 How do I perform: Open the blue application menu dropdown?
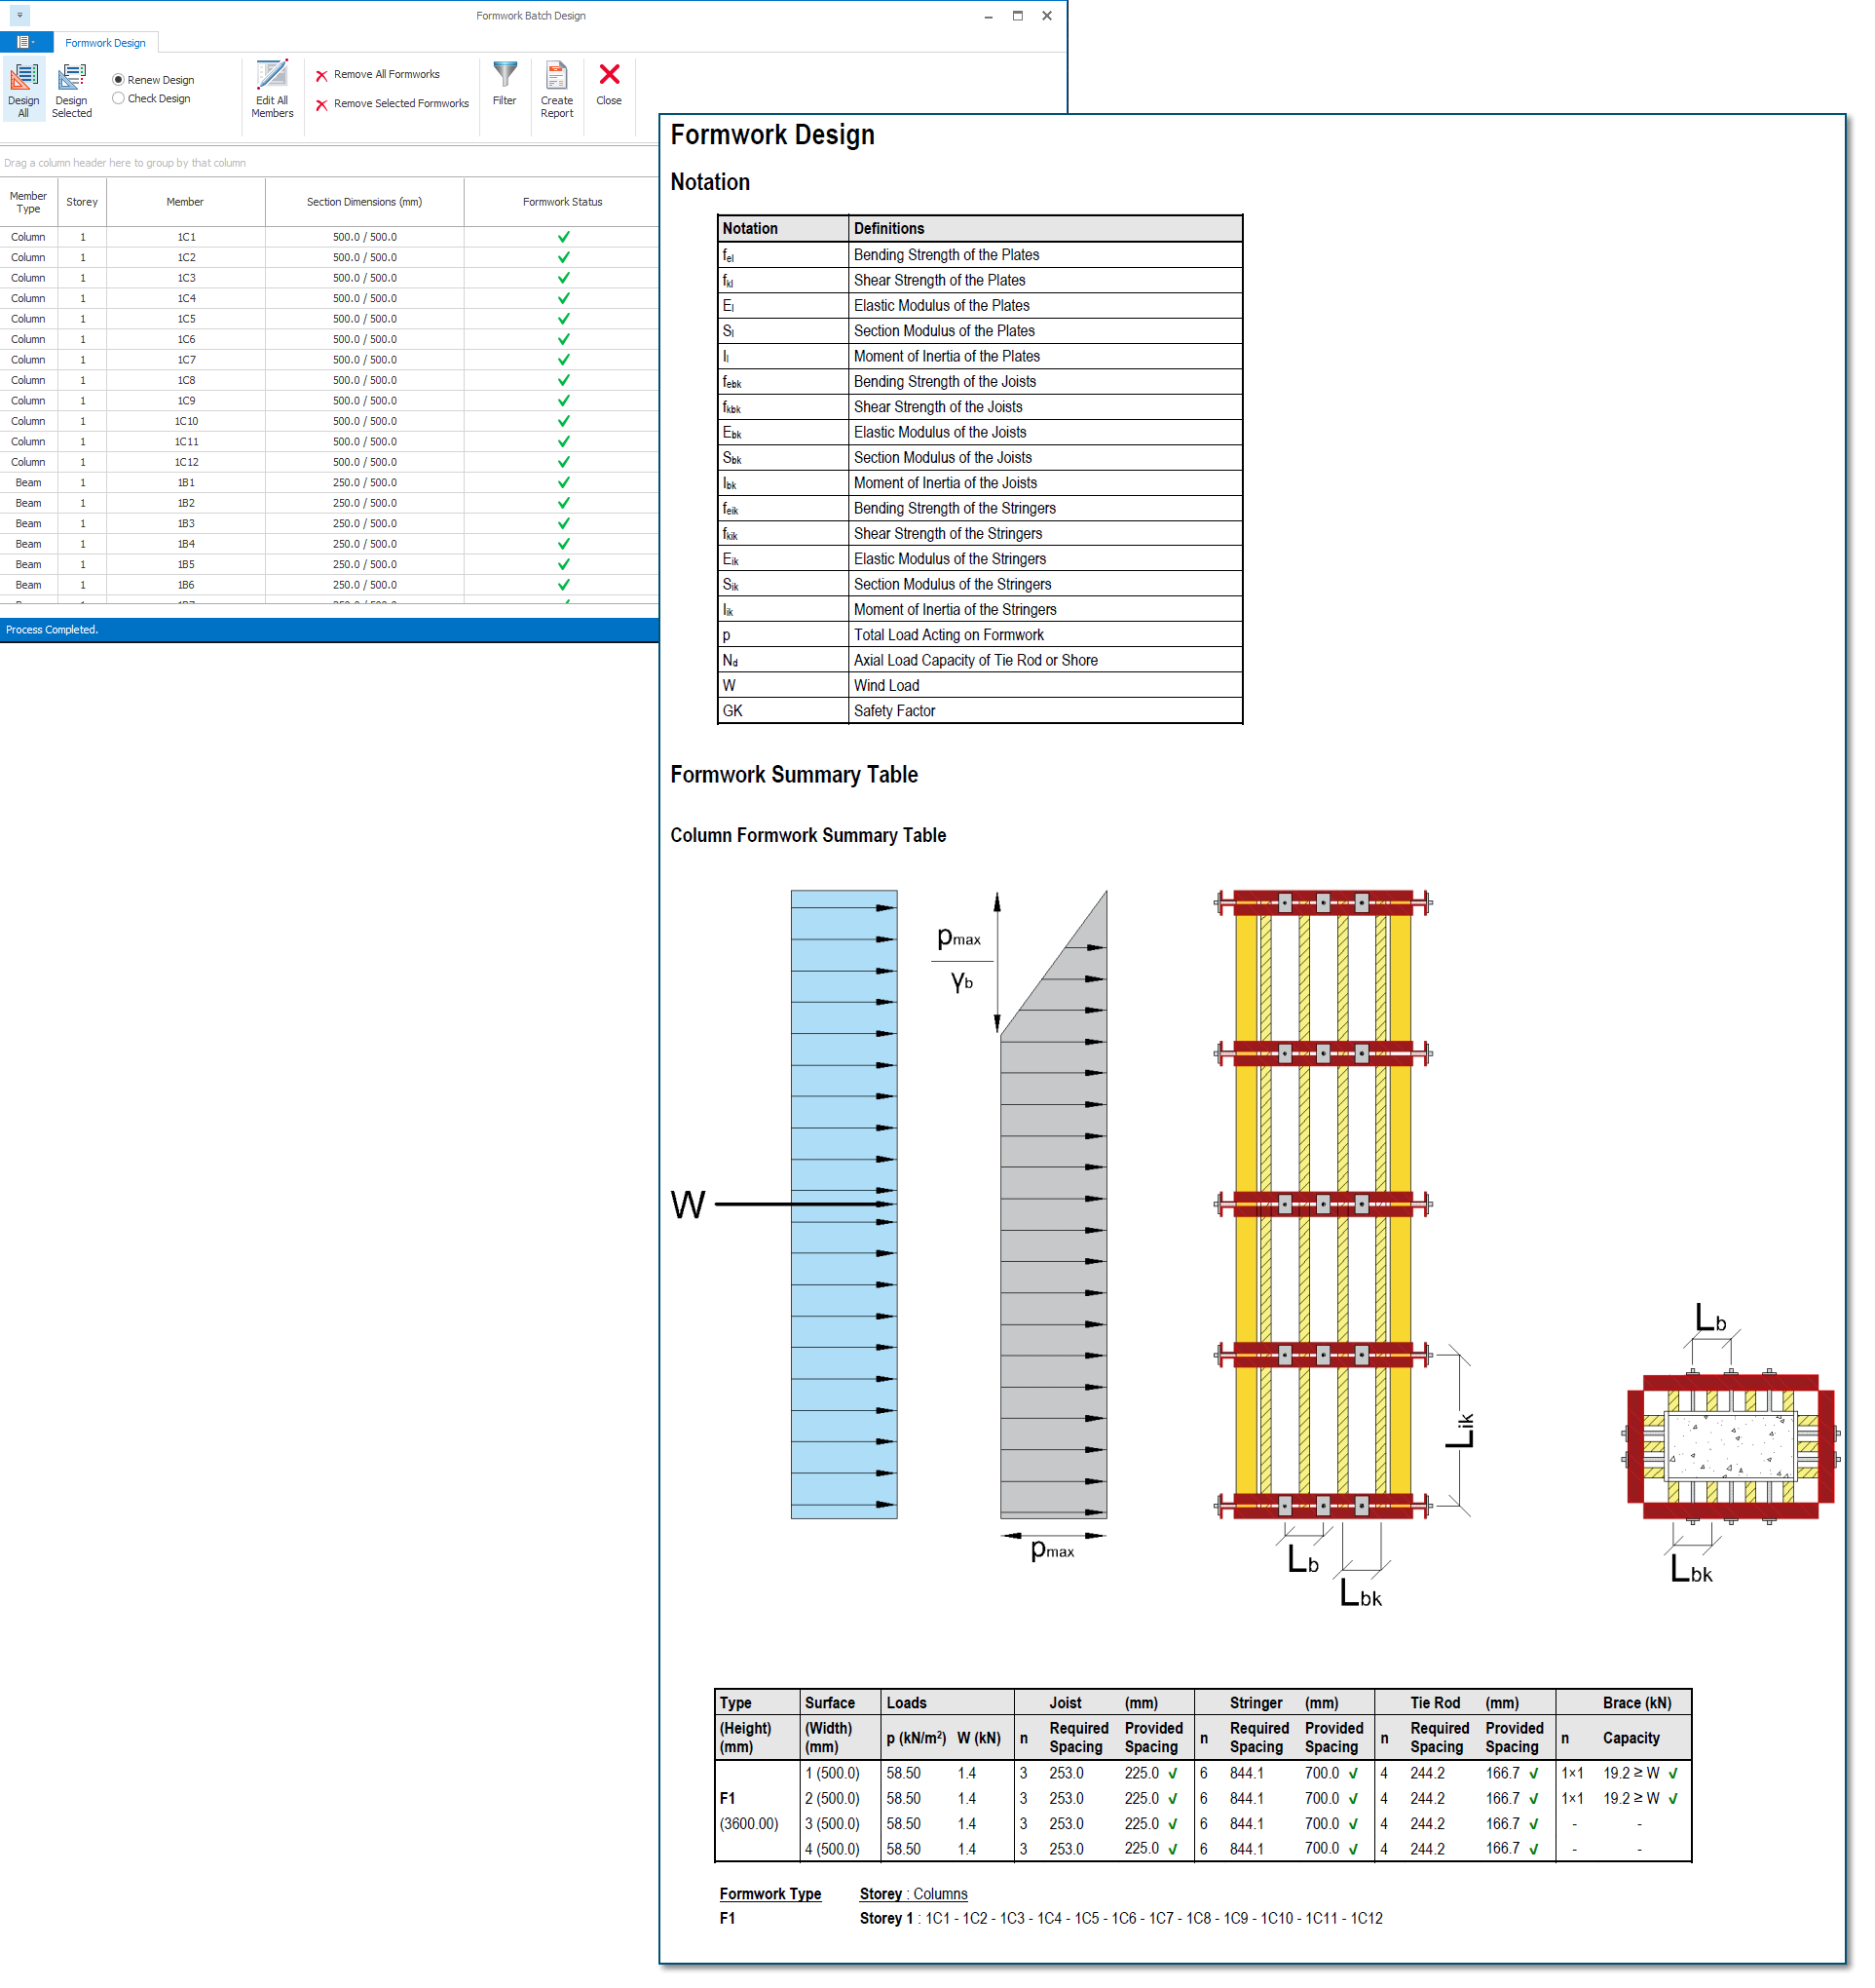point(26,42)
